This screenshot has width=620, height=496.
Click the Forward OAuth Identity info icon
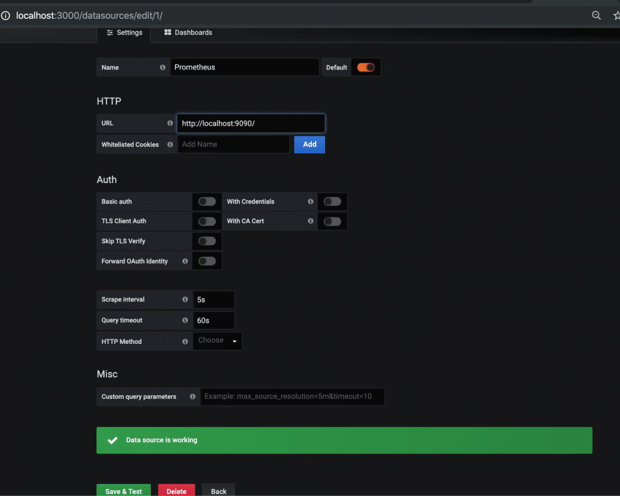tap(186, 261)
